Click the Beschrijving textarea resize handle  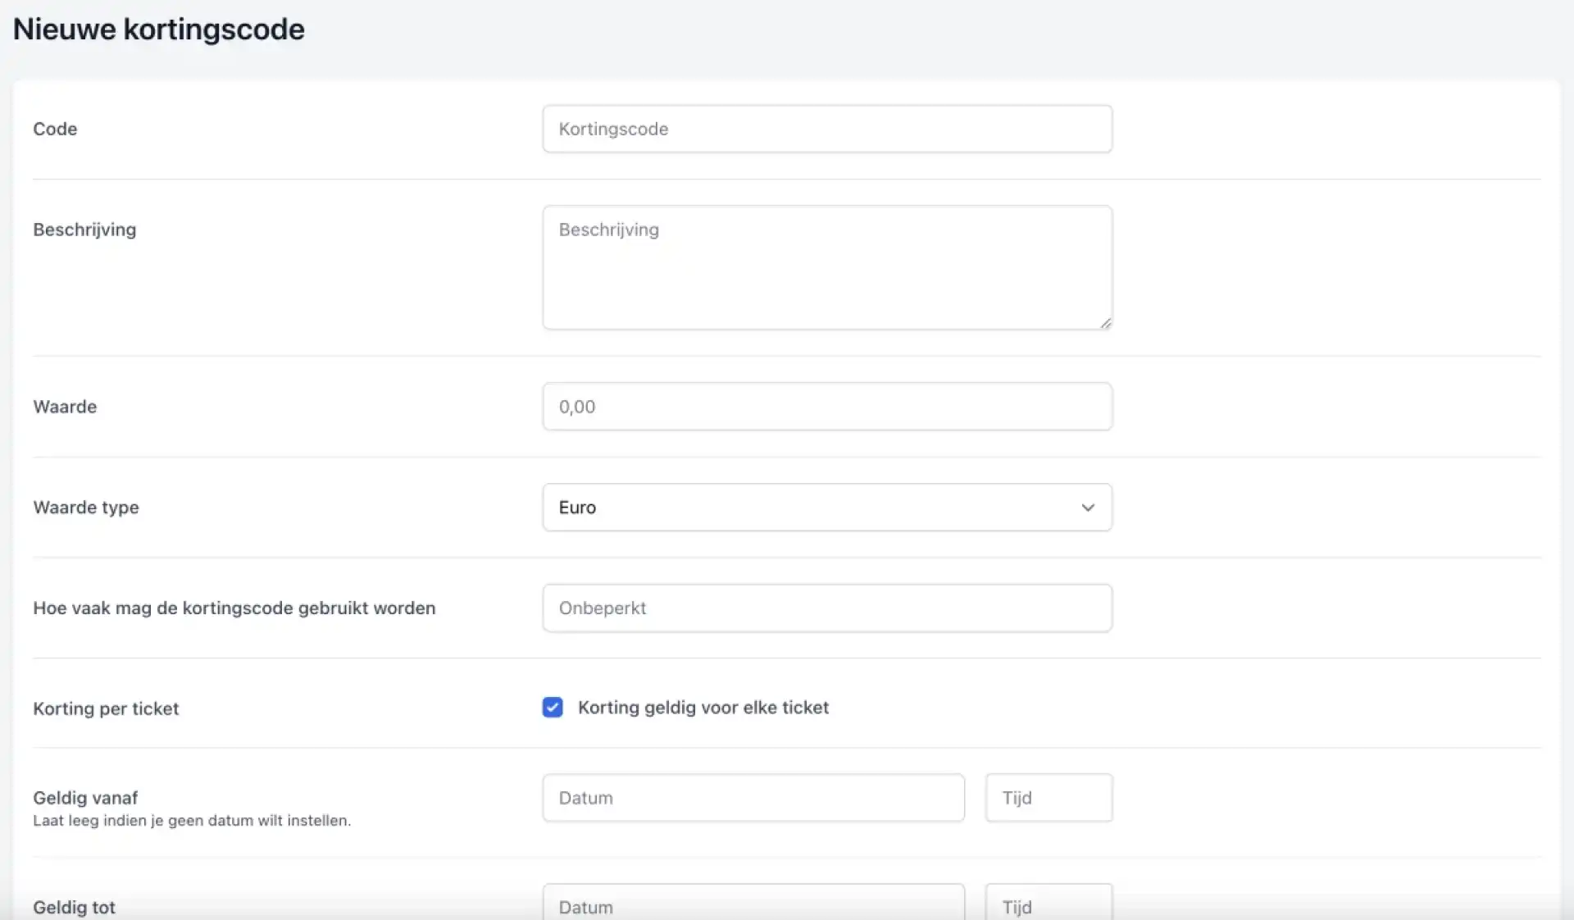(x=1106, y=323)
